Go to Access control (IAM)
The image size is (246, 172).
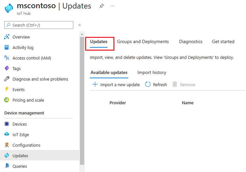click(32, 58)
